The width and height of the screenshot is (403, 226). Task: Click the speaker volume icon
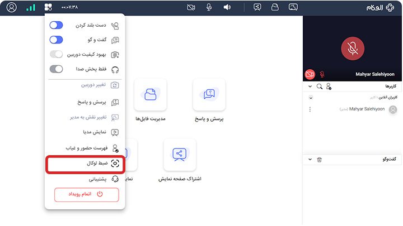(x=227, y=7)
